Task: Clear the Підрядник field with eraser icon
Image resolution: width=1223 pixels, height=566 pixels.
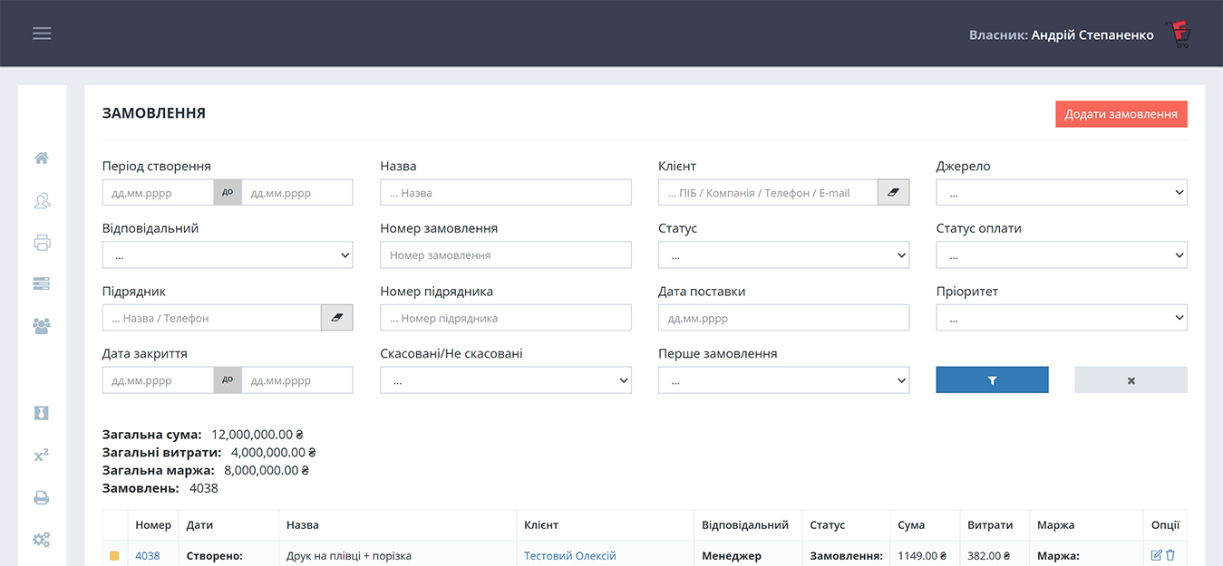Action: pos(336,318)
